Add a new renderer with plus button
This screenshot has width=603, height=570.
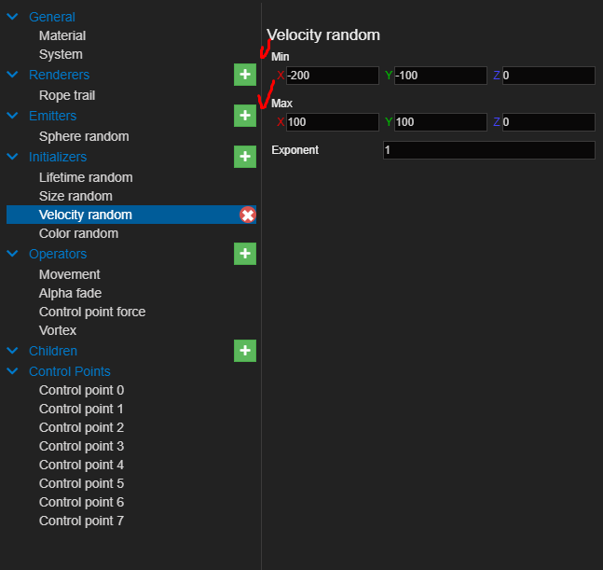244,75
